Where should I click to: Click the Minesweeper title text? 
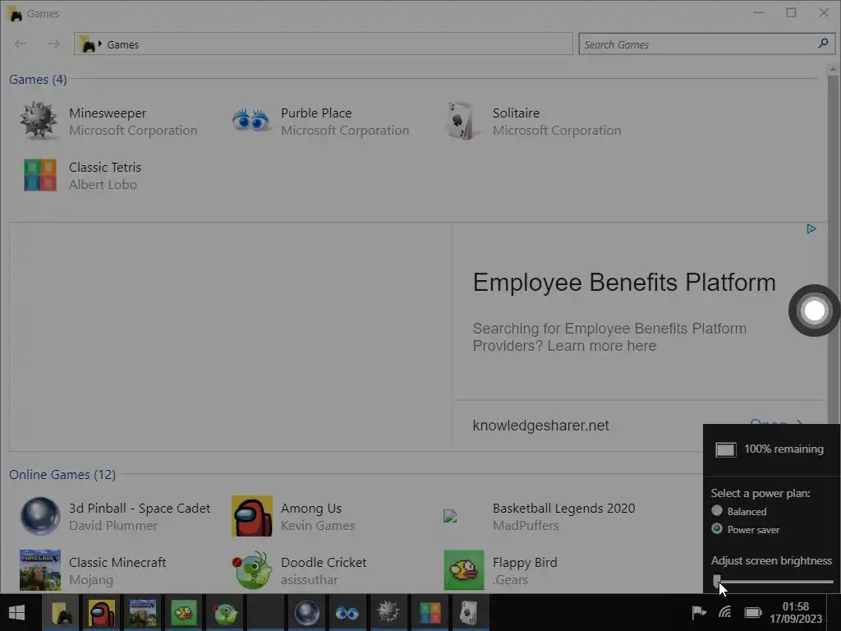(108, 113)
